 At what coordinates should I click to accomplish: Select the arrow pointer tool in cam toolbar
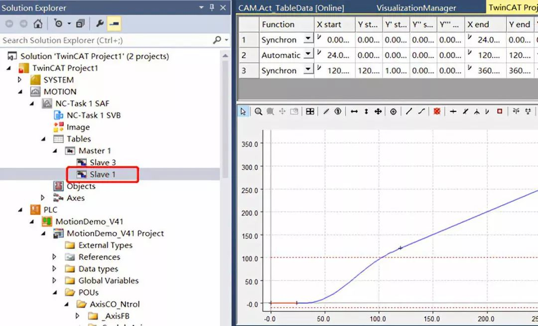pos(243,111)
